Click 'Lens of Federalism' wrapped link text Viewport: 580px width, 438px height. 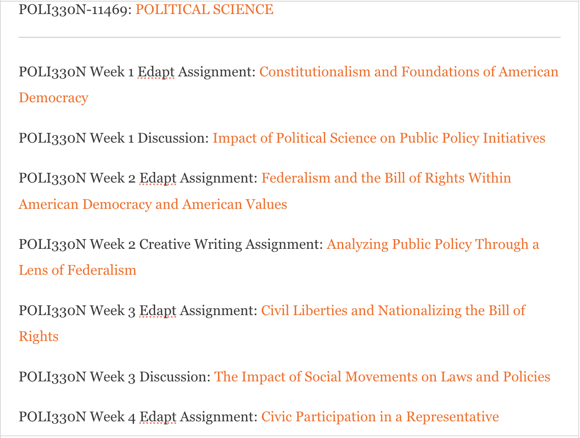[77, 270]
